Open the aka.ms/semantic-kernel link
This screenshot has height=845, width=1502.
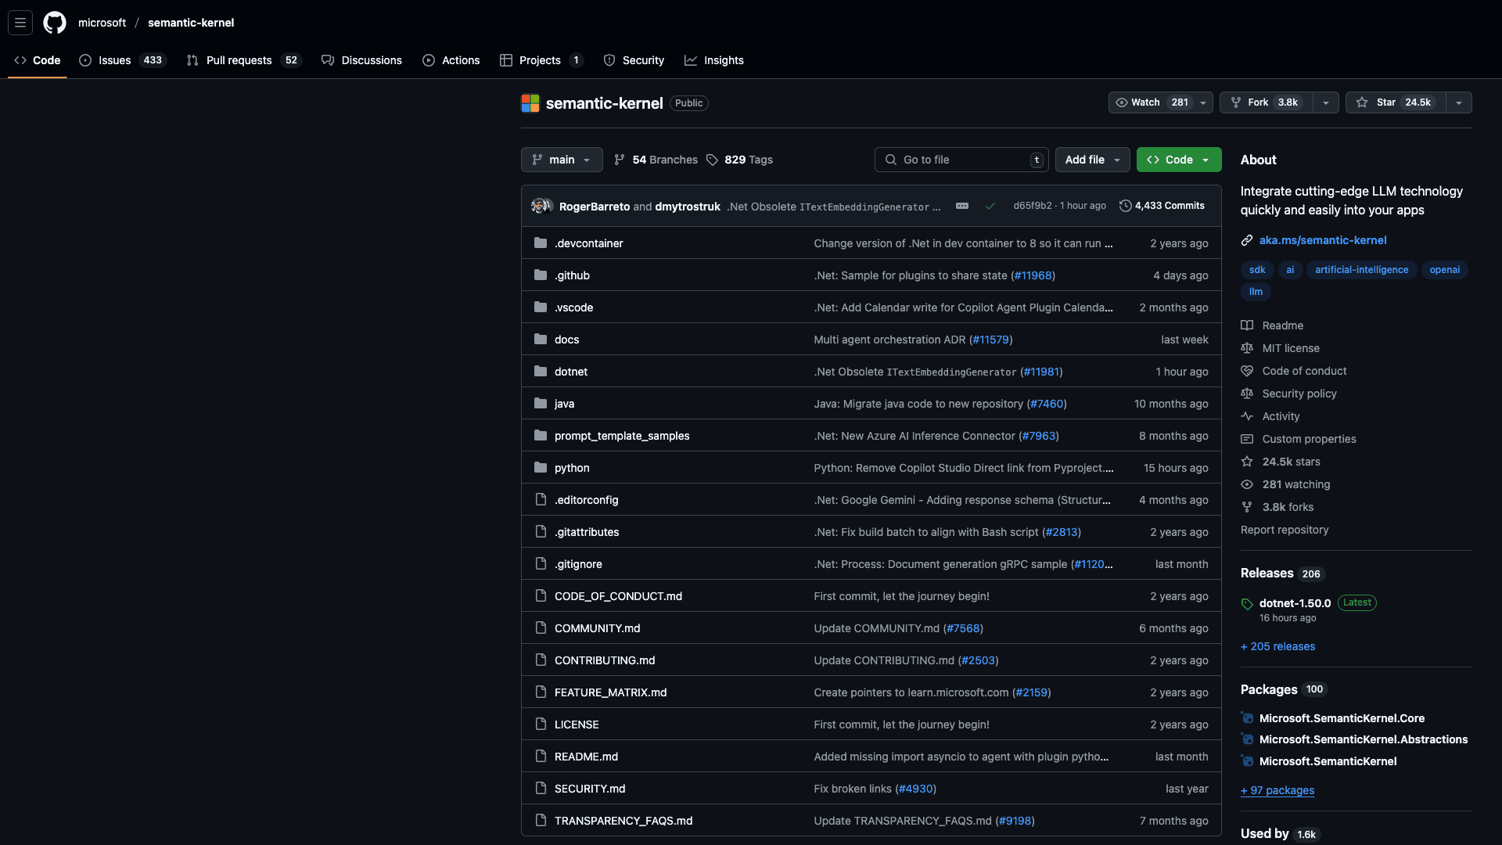[1322, 240]
